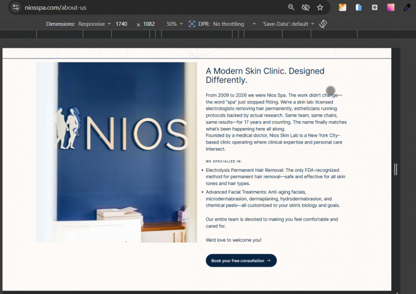The height and width of the screenshot is (294, 416).
Task: Click the sentence Our entire team is devoted
Action: pyautogui.click(x=272, y=222)
